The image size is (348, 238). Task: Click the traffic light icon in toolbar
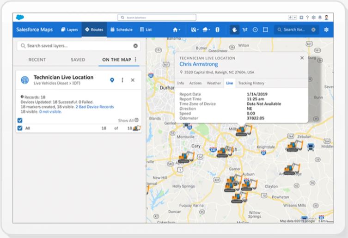click(x=218, y=30)
